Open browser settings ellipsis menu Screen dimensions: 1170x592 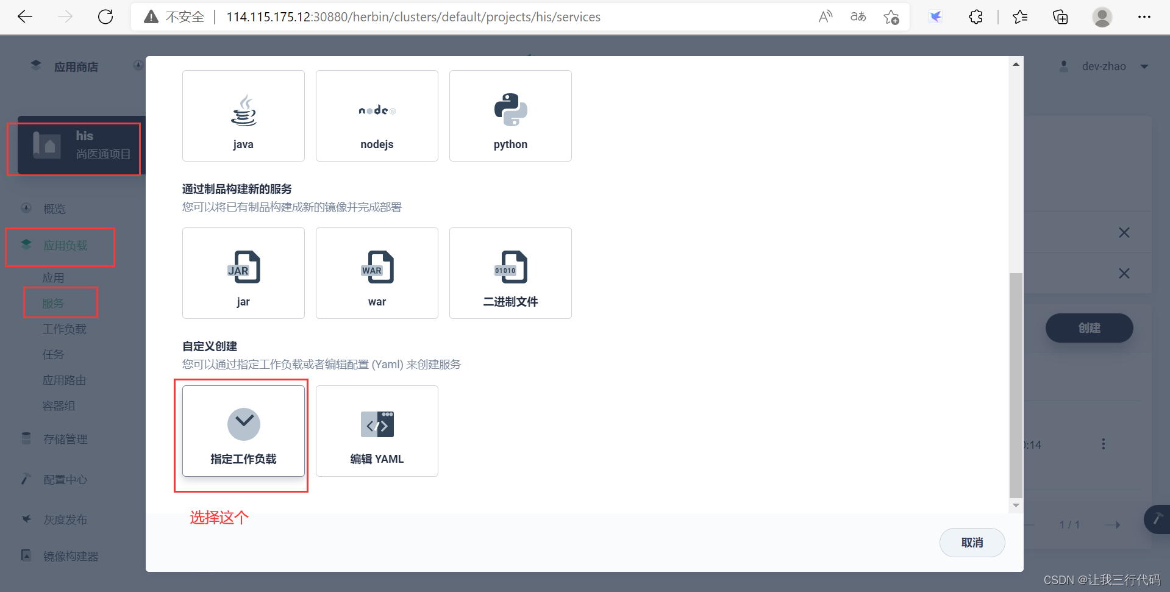pyautogui.click(x=1144, y=17)
